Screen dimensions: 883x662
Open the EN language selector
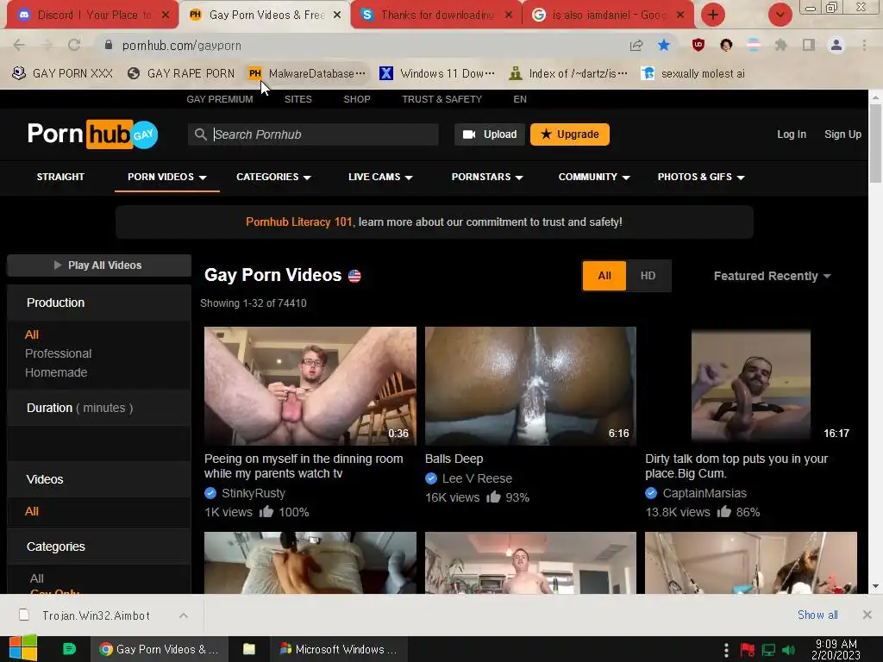click(520, 99)
